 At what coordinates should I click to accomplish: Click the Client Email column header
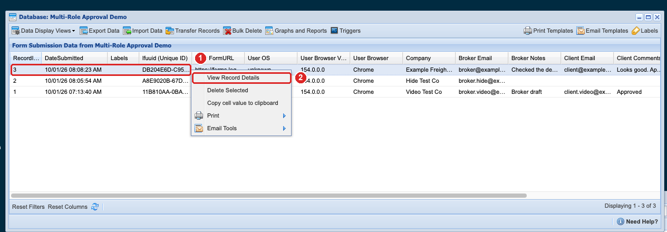(587, 58)
